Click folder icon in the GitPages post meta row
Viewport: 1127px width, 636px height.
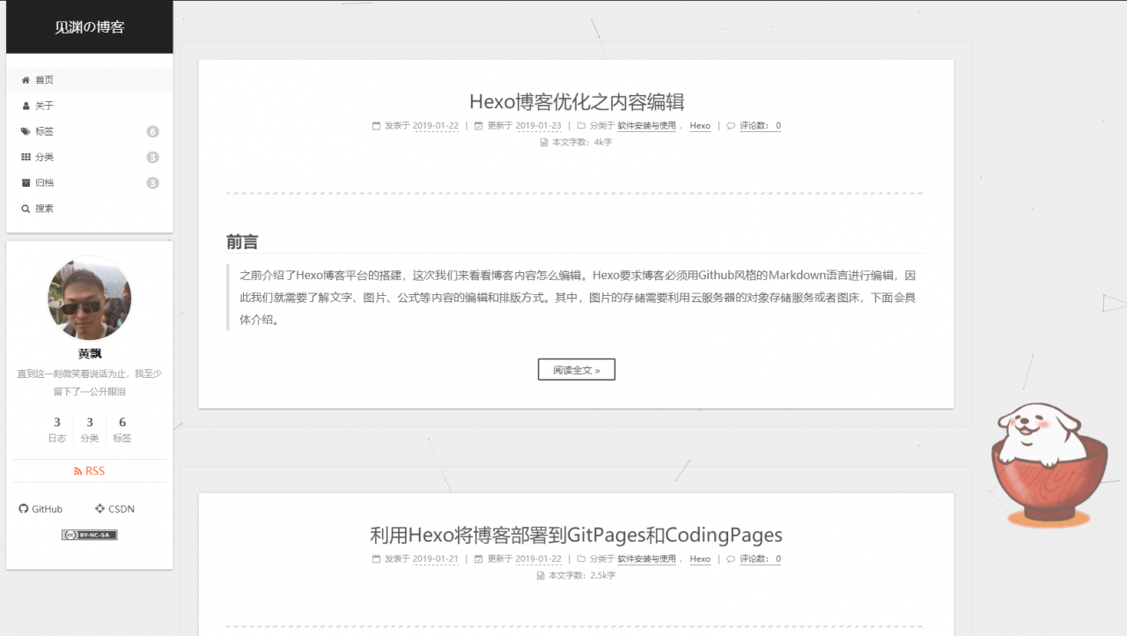[x=581, y=559]
